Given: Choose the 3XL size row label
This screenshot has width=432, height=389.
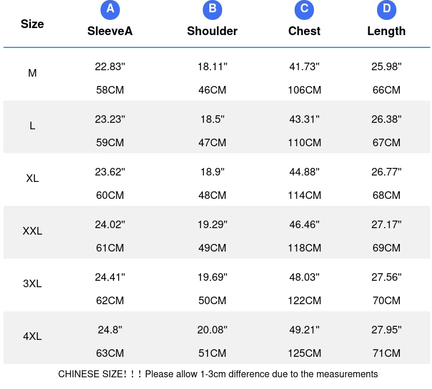Looking at the screenshot, I should (32, 284).
